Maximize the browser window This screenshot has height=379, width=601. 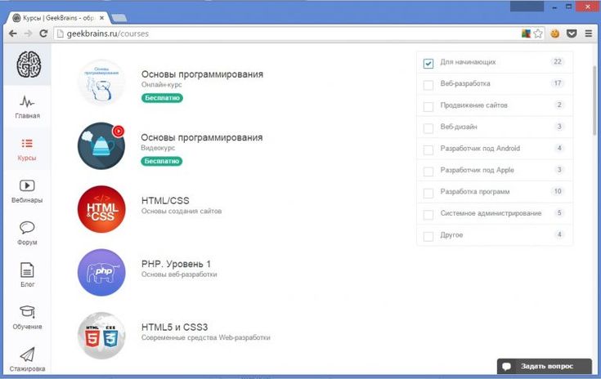pos(569,7)
